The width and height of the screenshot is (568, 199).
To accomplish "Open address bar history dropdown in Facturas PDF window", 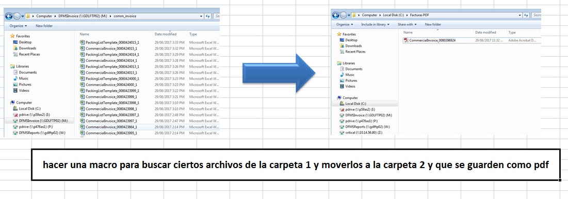I will pos(521,15).
